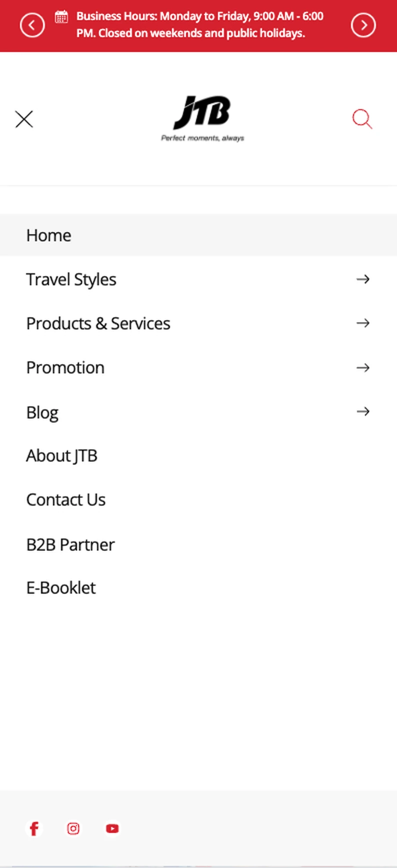Open the B2B Partner link
The width and height of the screenshot is (397, 868).
[70, 545]
